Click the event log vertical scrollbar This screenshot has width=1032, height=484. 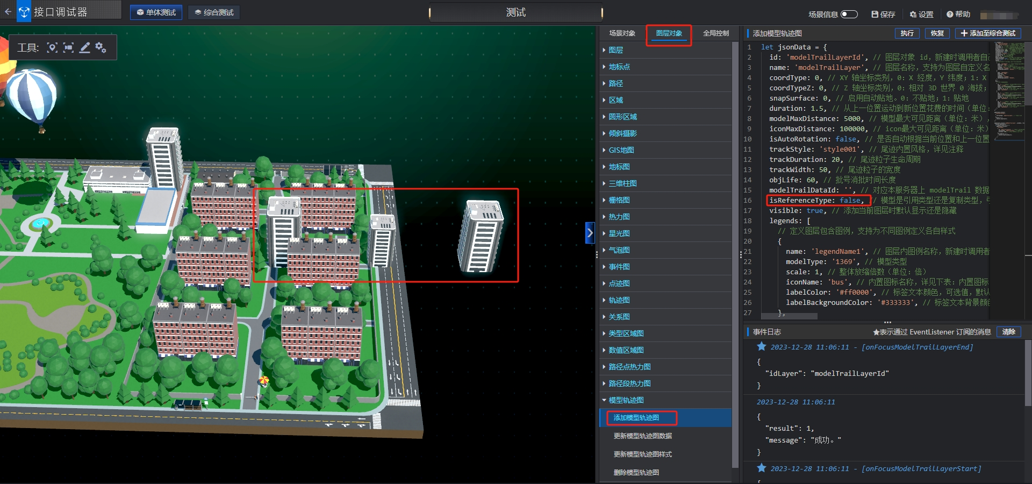pos(1028,374)
